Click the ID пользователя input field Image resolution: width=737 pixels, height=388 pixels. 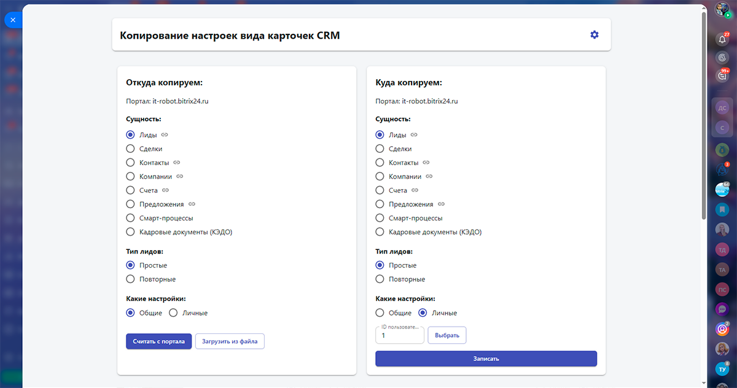click(x=399, y=336)
